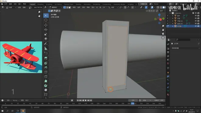Open properties editor type dropdown

pyautogui.click(x=169, y=40)
